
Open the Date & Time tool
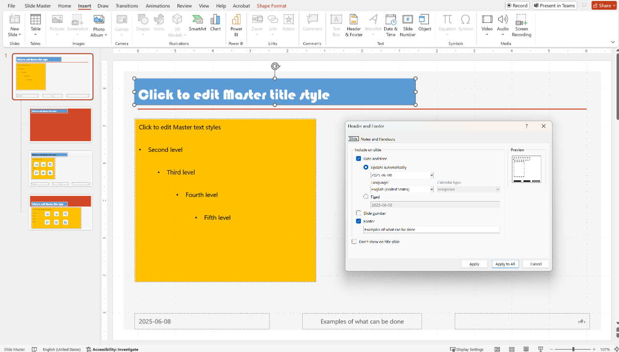(x=390, y=25)
